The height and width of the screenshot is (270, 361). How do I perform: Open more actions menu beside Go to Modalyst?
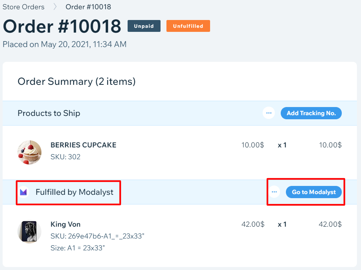coord(274,192)
